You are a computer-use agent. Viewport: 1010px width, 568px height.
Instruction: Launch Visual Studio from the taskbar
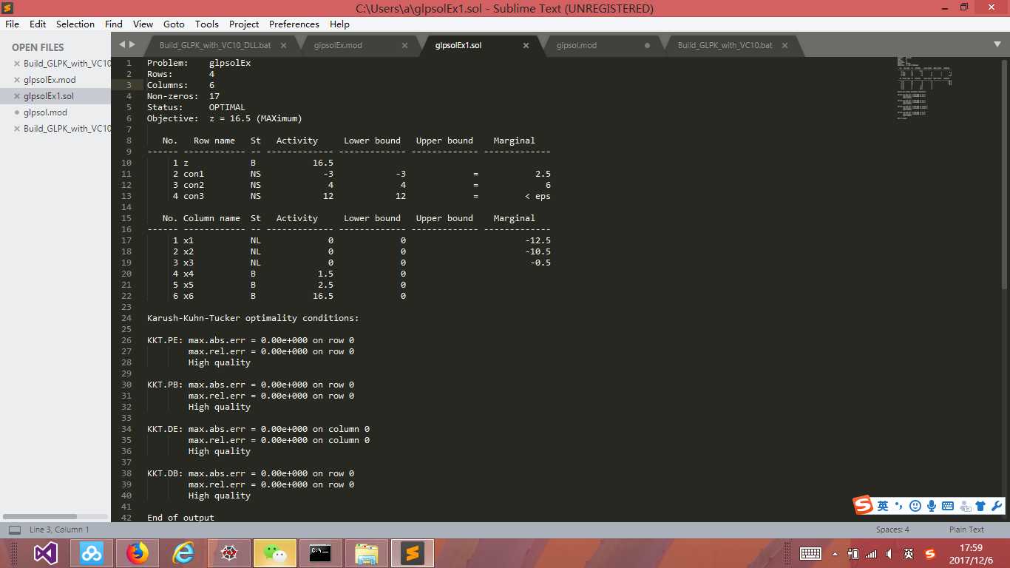tap(45, 553)
